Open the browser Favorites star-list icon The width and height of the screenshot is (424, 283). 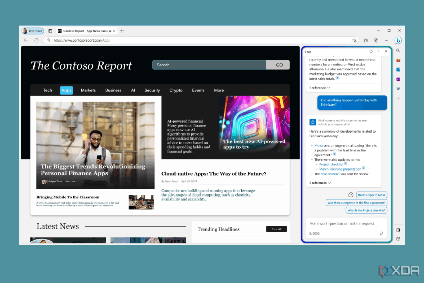click(x=366, y=40)
